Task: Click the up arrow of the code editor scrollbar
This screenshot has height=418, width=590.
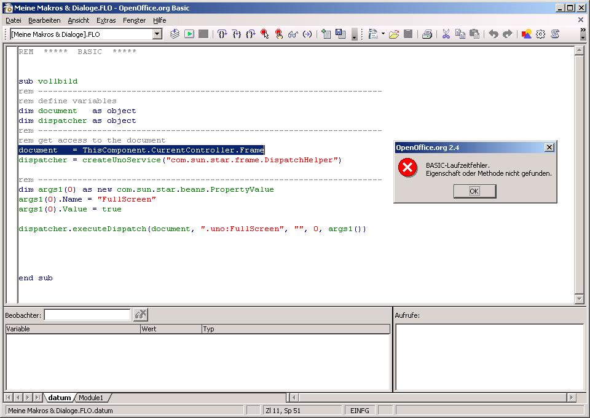Action: tap(579, 51)
